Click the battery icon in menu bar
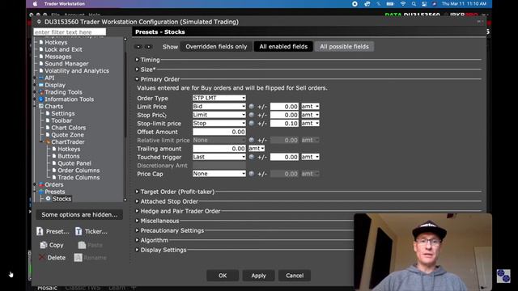Screen dimensions: 518x291 click(x=390, y=3)
